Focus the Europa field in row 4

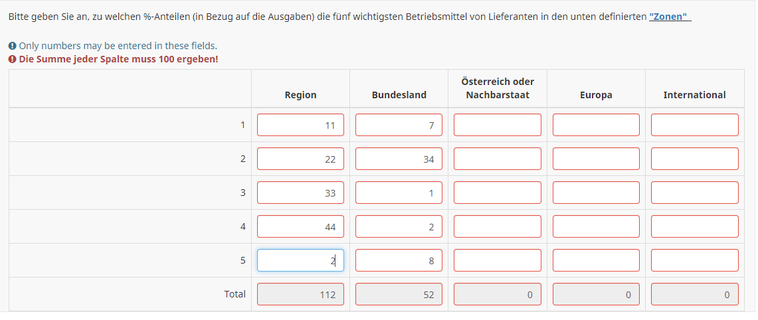pyautogui.click(x=596, y=226)
